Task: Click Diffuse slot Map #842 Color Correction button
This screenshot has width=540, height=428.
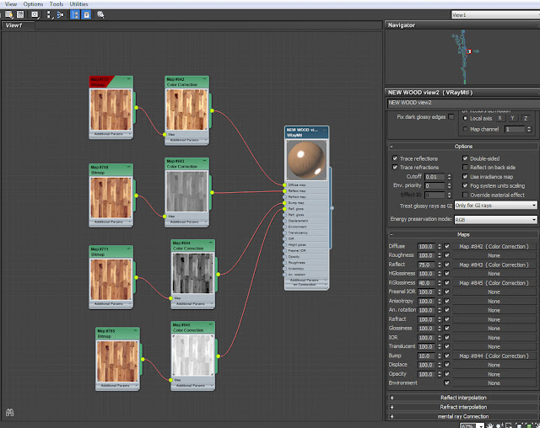Action: point(494,247)
